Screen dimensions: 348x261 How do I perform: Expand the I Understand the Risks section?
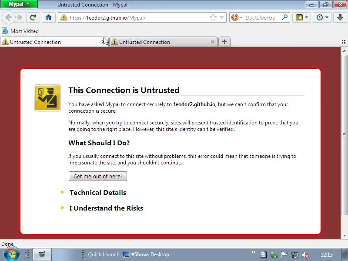(106, 208)
